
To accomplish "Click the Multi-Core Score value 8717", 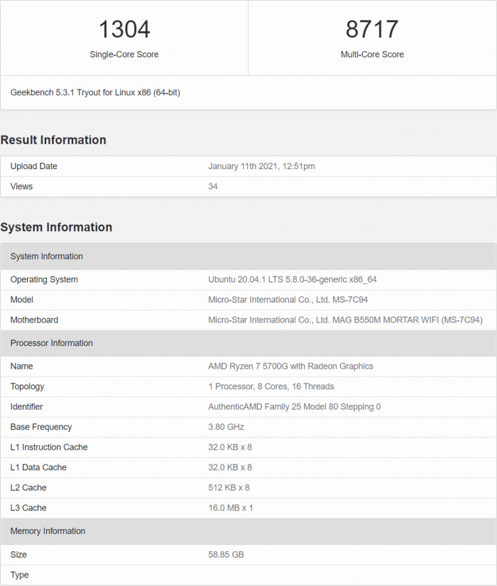I will click(x=372, y=29).
